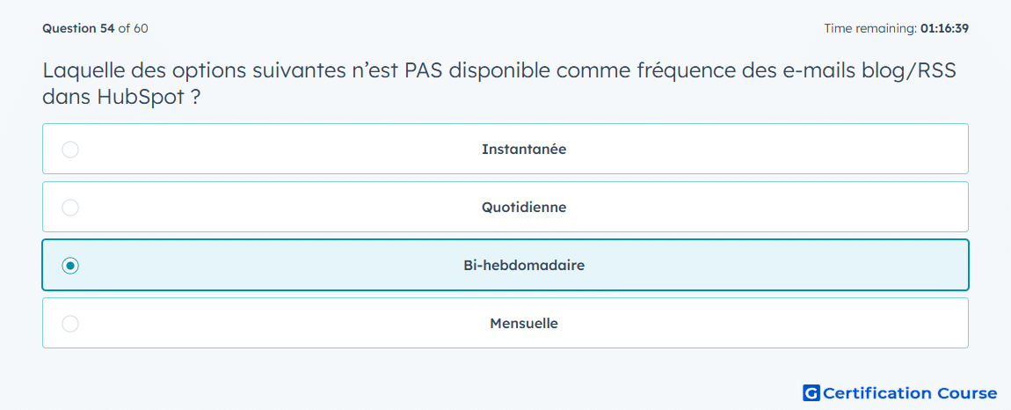Select the Instantanée radio button
The width and height of the screenshot is (1011, 410).
pyautogui.click(x=70, y=150)
